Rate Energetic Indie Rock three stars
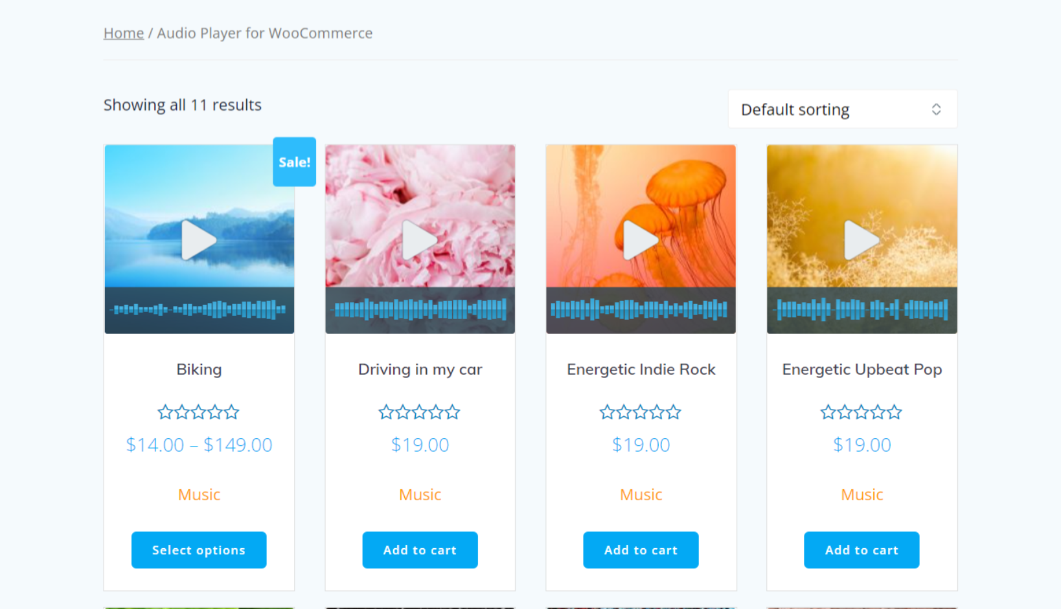The width and height of the screenshot is (1061, 609). coord(641,412)
